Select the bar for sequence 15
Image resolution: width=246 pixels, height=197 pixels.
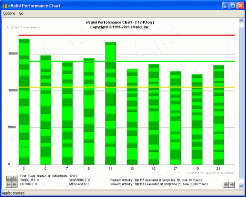[153, 114]
